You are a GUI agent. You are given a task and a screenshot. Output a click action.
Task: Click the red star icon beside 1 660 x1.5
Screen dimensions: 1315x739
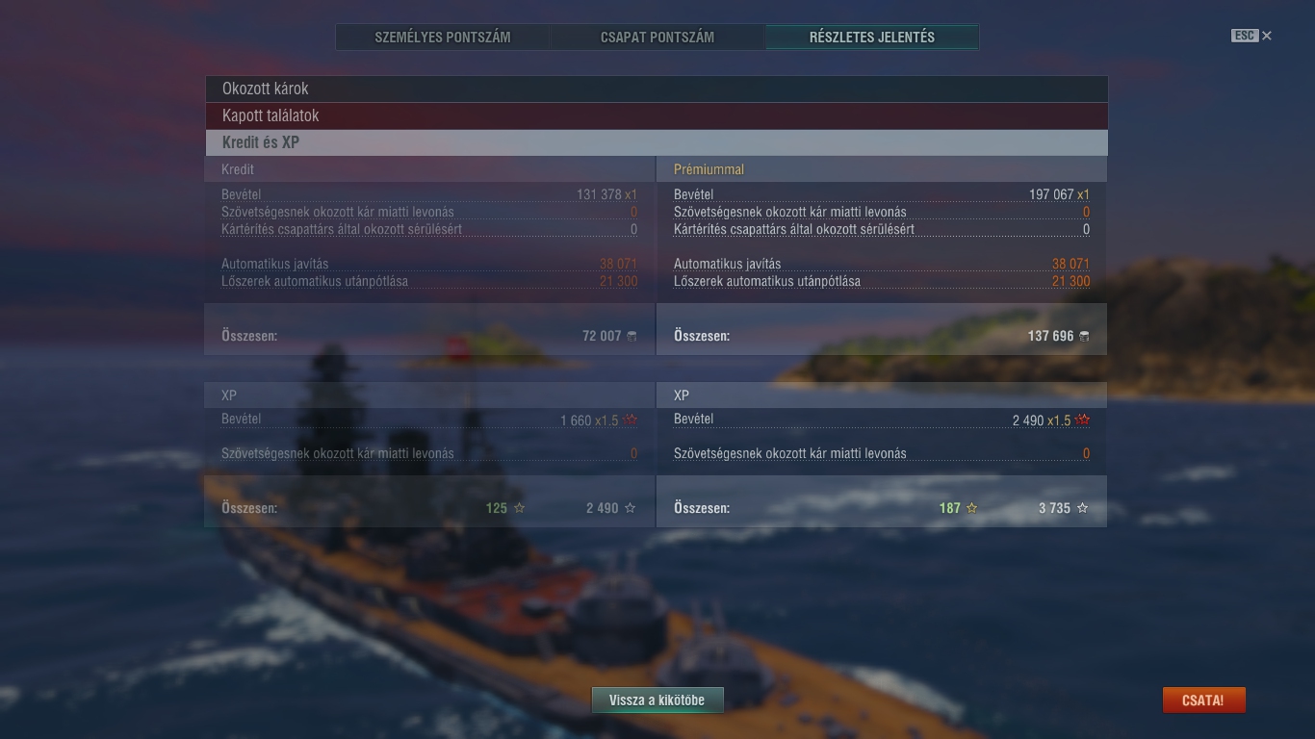click(x=631, y=420)
